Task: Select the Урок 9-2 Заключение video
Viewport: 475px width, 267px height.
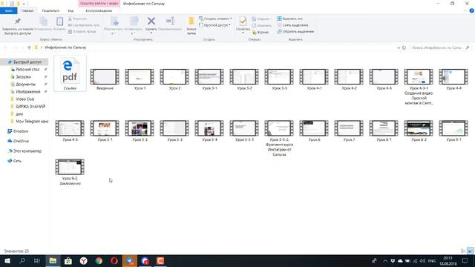Action: (70, 167)
